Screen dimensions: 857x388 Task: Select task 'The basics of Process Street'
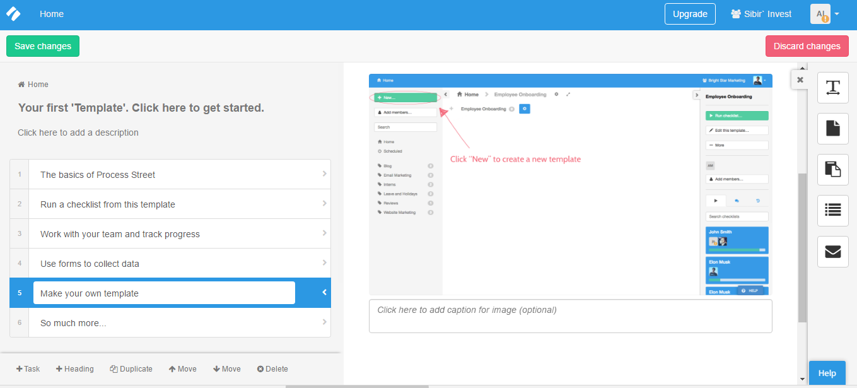(x=170, y=174)
